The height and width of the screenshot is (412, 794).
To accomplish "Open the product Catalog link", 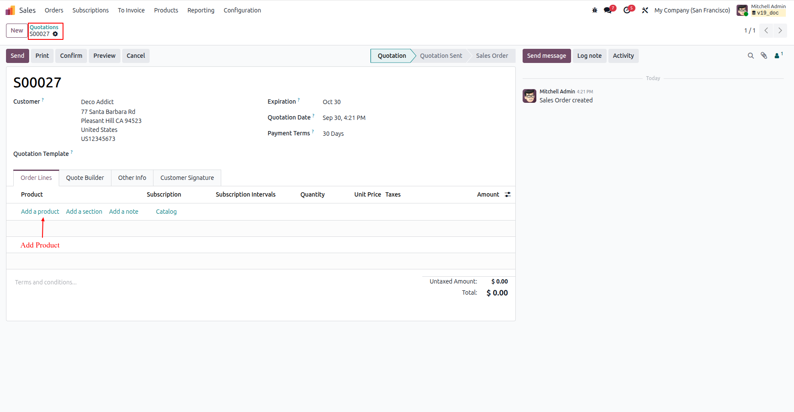I will (x=166, y=212).
